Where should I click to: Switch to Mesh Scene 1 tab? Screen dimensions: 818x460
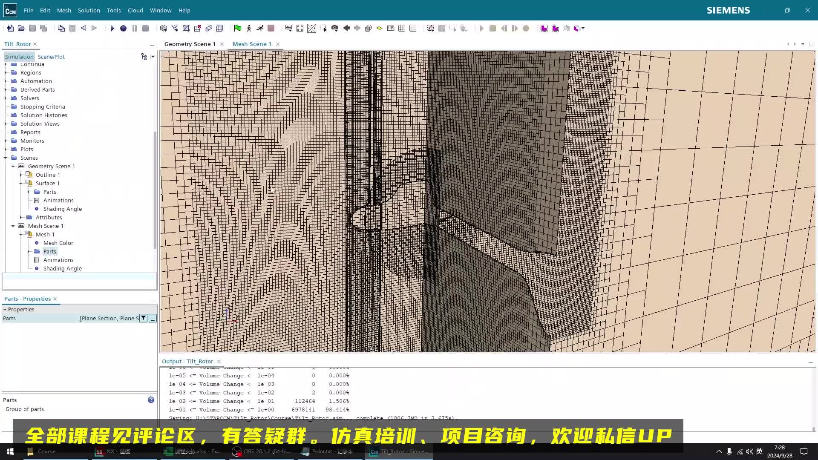[x=252, y=44]
